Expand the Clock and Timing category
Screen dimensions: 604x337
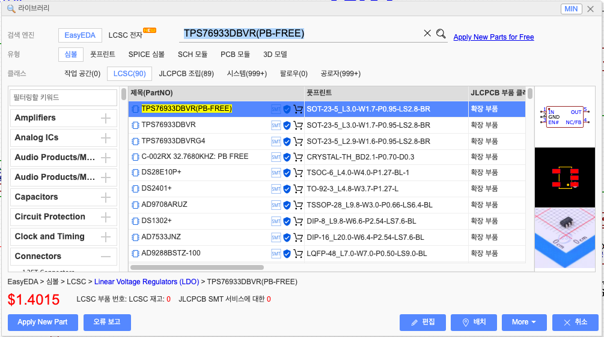click(106, 237)
